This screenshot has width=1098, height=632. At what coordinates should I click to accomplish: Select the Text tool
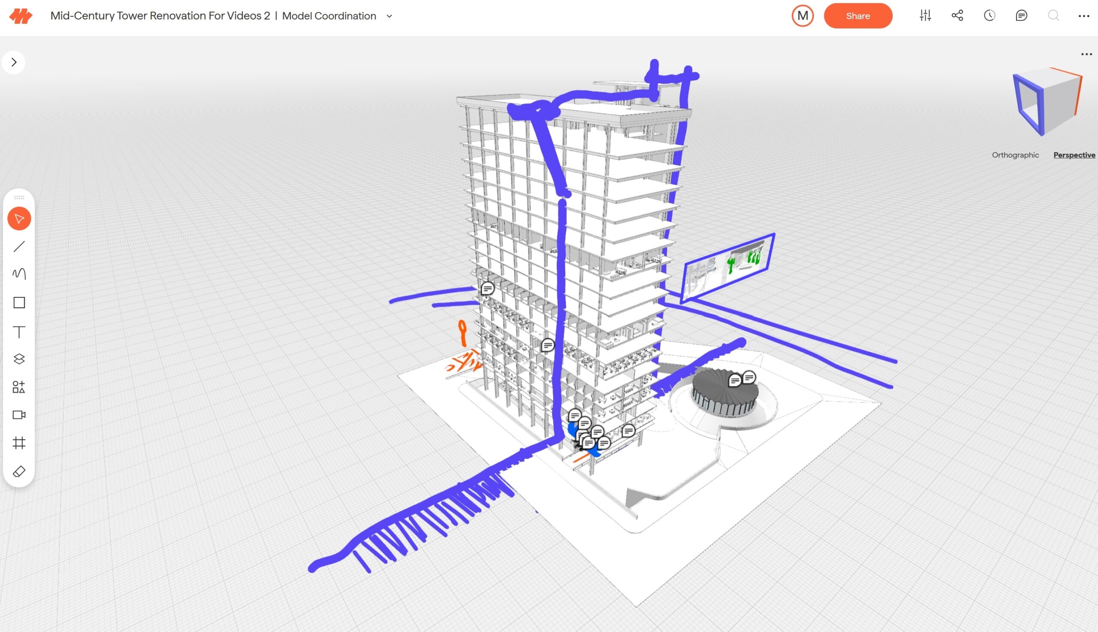pos(19,332)
